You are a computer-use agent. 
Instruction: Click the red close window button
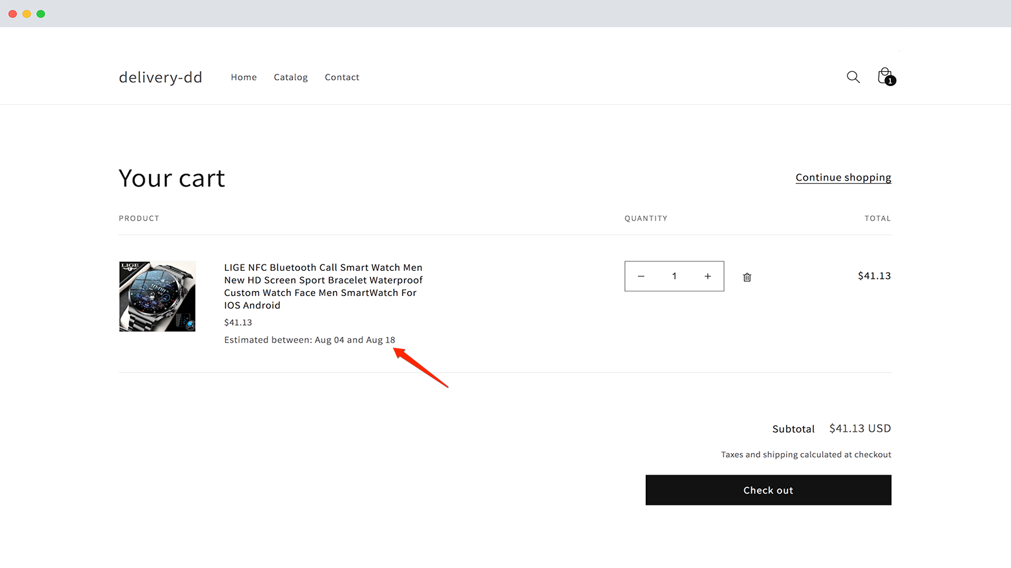[13, 14]
